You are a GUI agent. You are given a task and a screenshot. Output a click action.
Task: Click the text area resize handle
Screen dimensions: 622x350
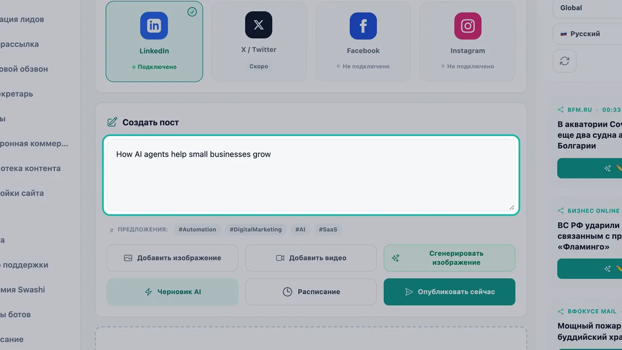[x=512, y=207]
